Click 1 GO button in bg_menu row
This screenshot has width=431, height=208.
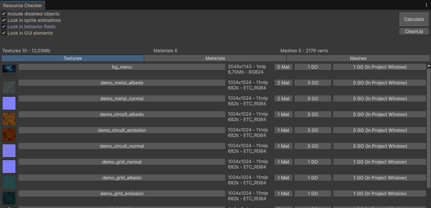(x=313, y=67)
